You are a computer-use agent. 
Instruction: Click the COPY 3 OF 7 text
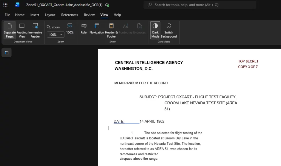(248, 67)
